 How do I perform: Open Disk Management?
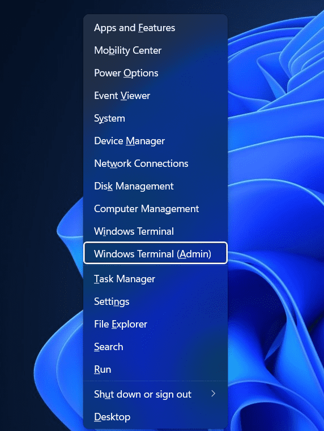tap(156, 186)
